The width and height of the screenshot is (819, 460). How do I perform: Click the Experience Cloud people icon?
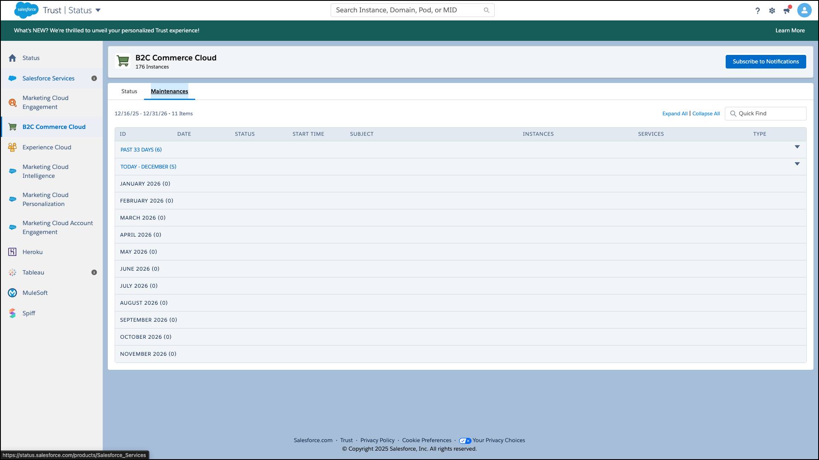(x=12, y=147)
